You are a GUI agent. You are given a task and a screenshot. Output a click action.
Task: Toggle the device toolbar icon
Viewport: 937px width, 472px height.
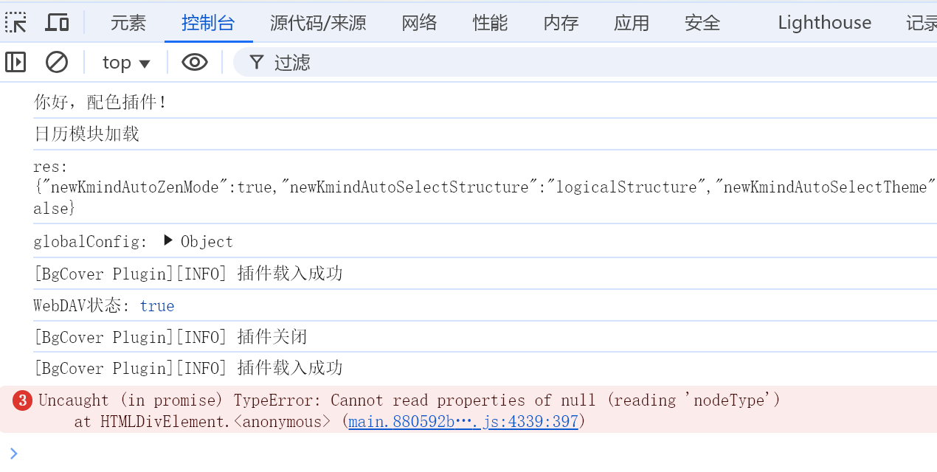coord(57,22)
